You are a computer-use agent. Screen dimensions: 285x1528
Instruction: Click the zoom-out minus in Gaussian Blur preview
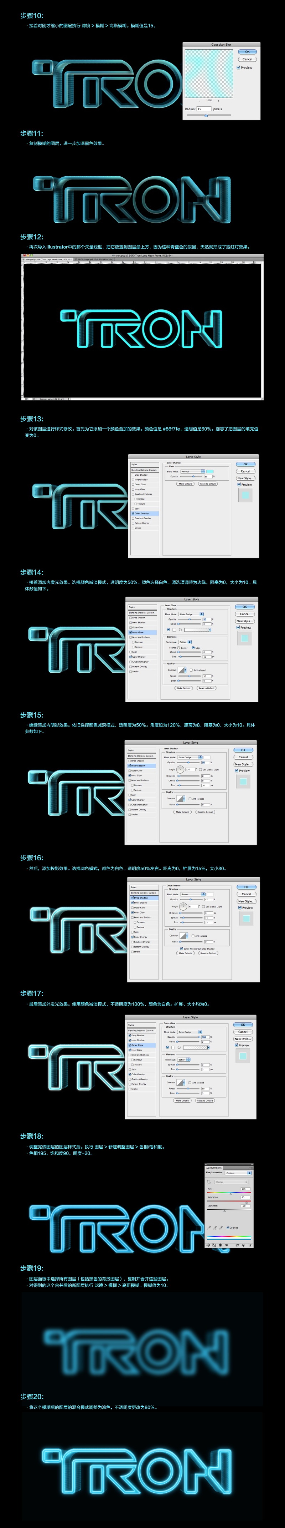[199, 101]
